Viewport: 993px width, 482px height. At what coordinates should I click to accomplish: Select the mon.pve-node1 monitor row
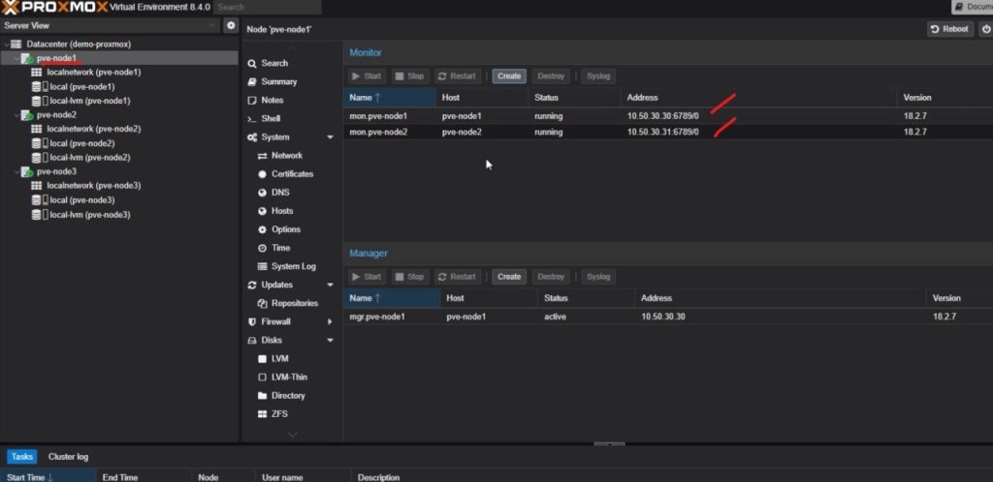tap(668, 116)
